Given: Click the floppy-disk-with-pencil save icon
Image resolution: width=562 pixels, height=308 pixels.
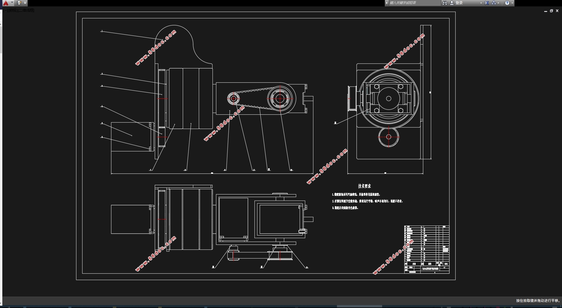Looking at the screenshot, I should tap(19, 3).
